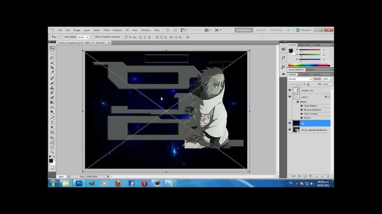Screen dimensions: 382x214
Task: Select the Move tool
Action: pos(52,48)
